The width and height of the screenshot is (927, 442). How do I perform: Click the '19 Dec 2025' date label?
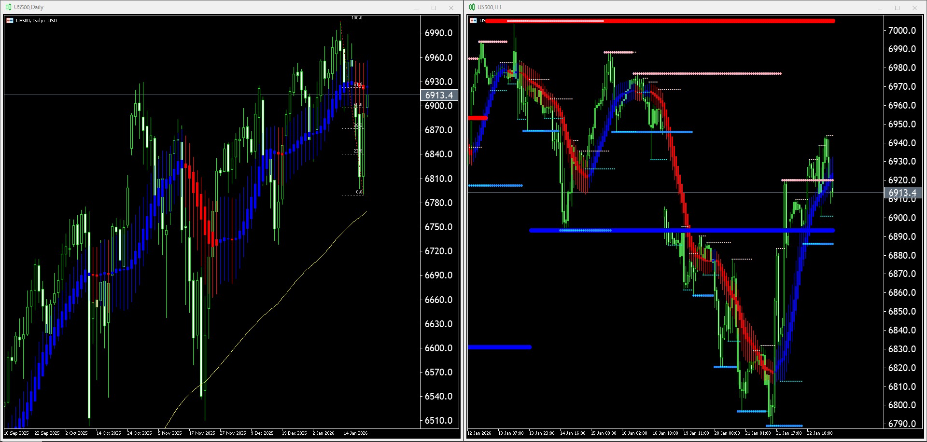click(x=295, y=433)
